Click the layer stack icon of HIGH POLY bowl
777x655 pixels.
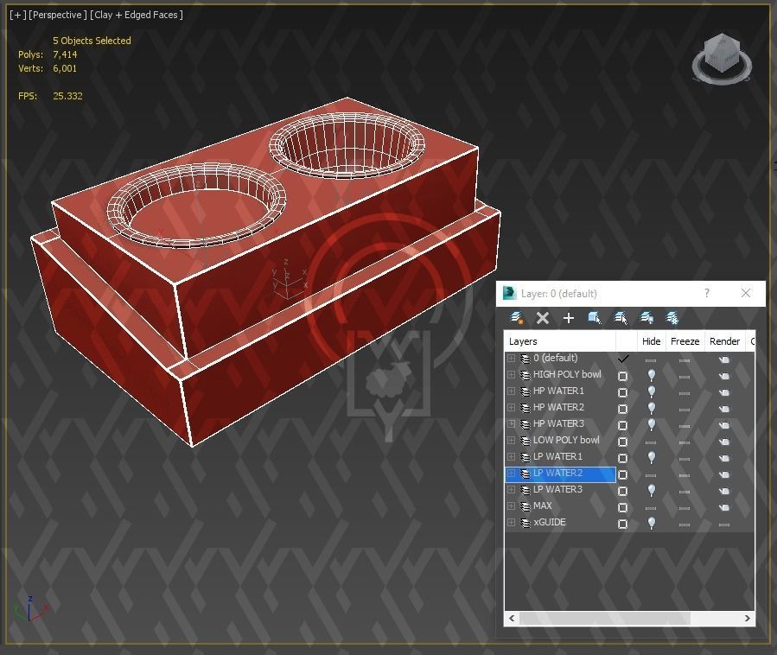click(525, 375)
